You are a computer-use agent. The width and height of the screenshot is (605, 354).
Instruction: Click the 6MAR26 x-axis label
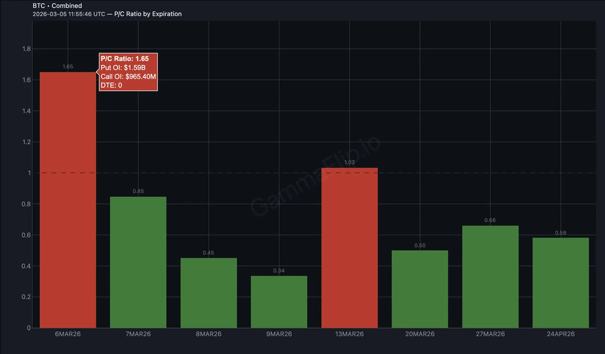pos(68,334)
